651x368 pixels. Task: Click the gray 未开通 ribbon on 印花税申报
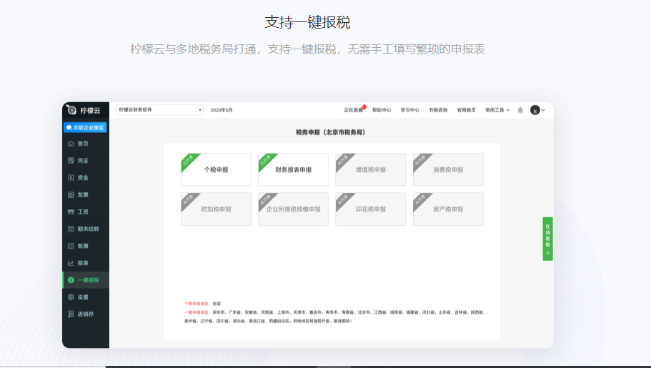pos(342,200)
